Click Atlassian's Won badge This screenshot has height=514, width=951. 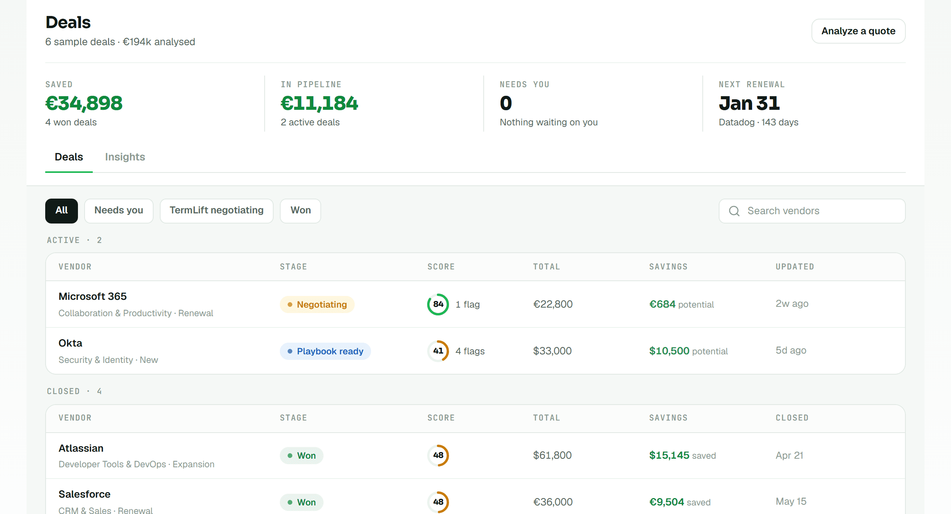pos(302,456)
